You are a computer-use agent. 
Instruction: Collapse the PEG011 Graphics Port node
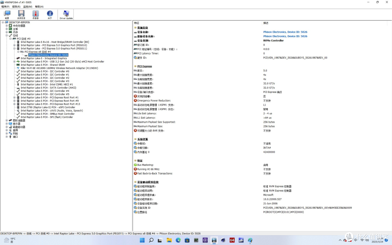pos(14,49)
